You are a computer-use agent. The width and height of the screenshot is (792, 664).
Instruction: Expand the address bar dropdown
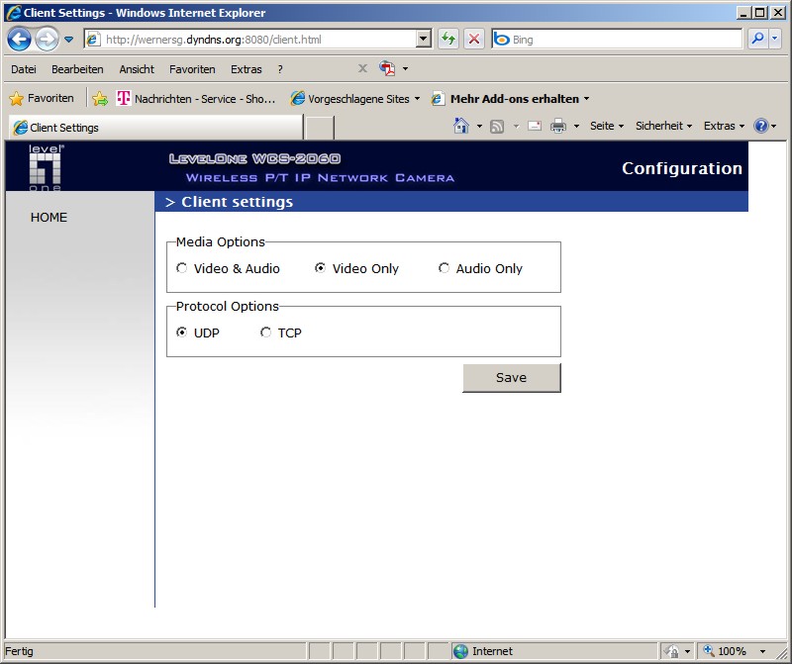[x=424, y=39]
